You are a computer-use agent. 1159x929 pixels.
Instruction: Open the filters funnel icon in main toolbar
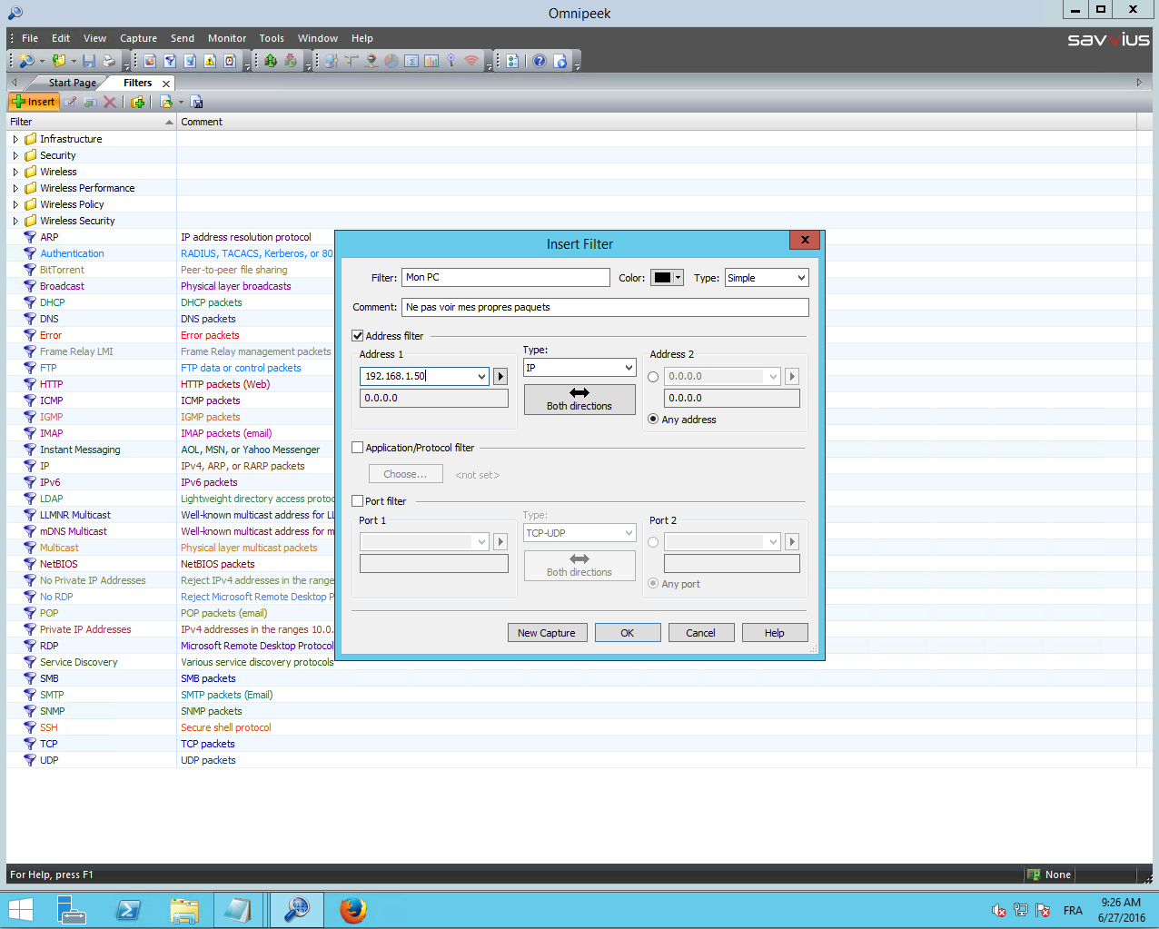point(170,61)
